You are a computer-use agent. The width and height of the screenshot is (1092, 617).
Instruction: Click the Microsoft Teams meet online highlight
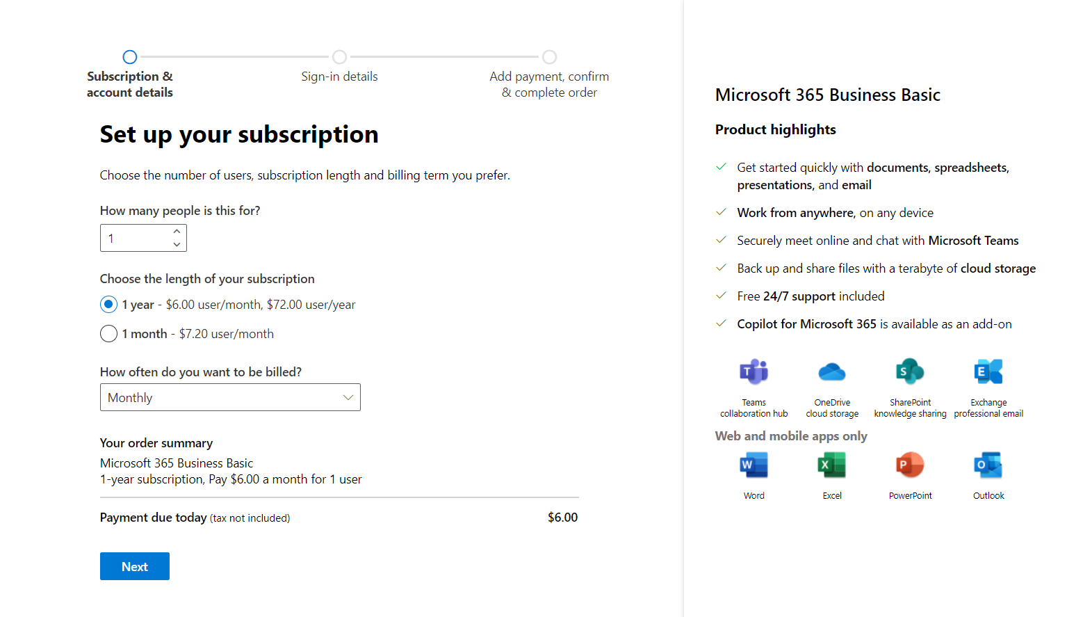[878, 241]
